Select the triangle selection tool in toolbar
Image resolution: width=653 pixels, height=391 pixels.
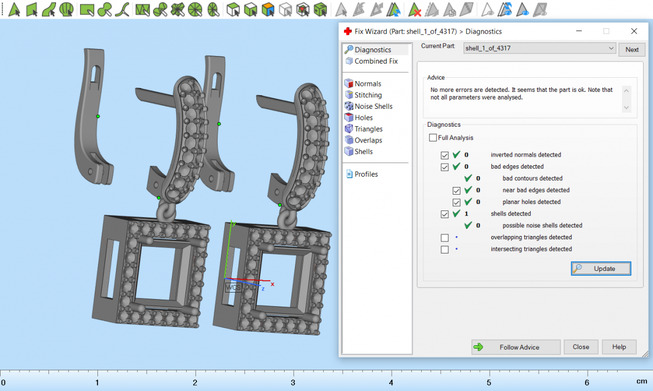tap(15, 9)
